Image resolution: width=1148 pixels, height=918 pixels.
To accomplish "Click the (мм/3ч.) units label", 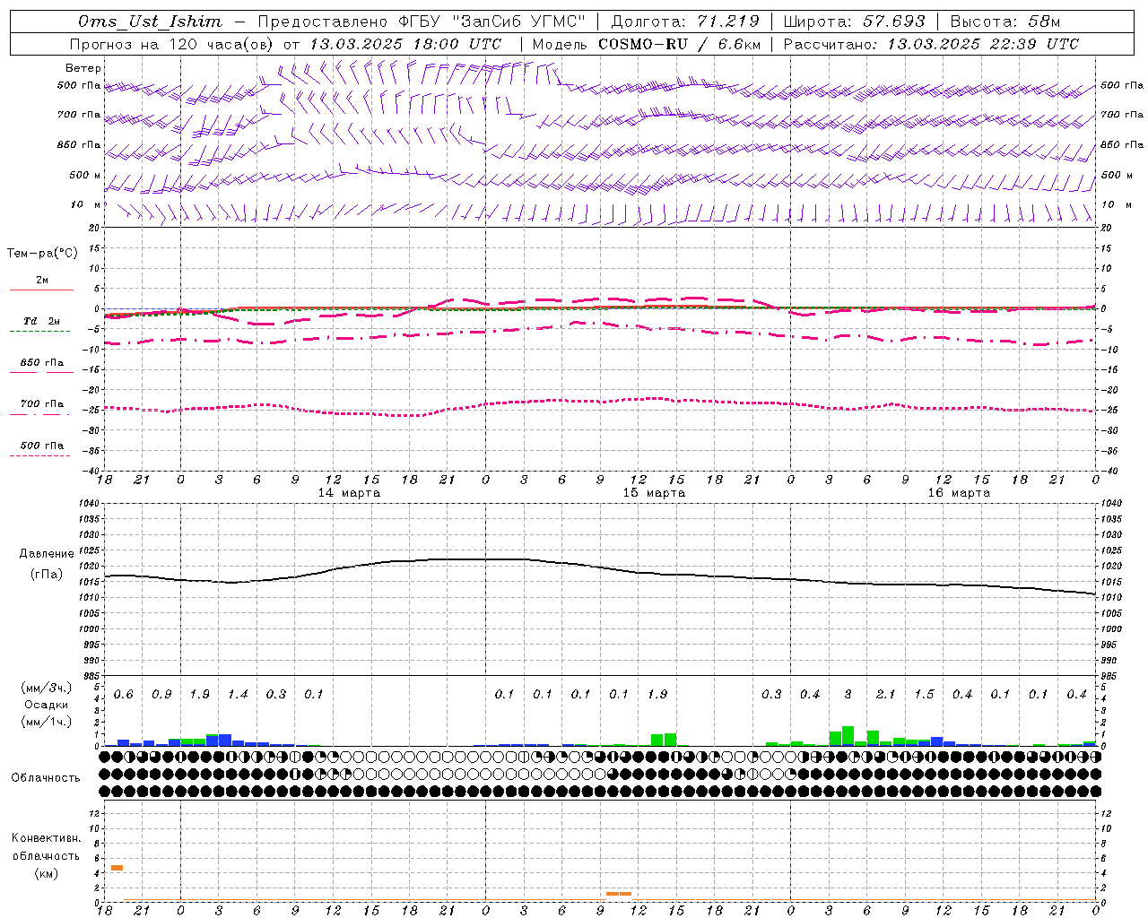I will 46,688.
